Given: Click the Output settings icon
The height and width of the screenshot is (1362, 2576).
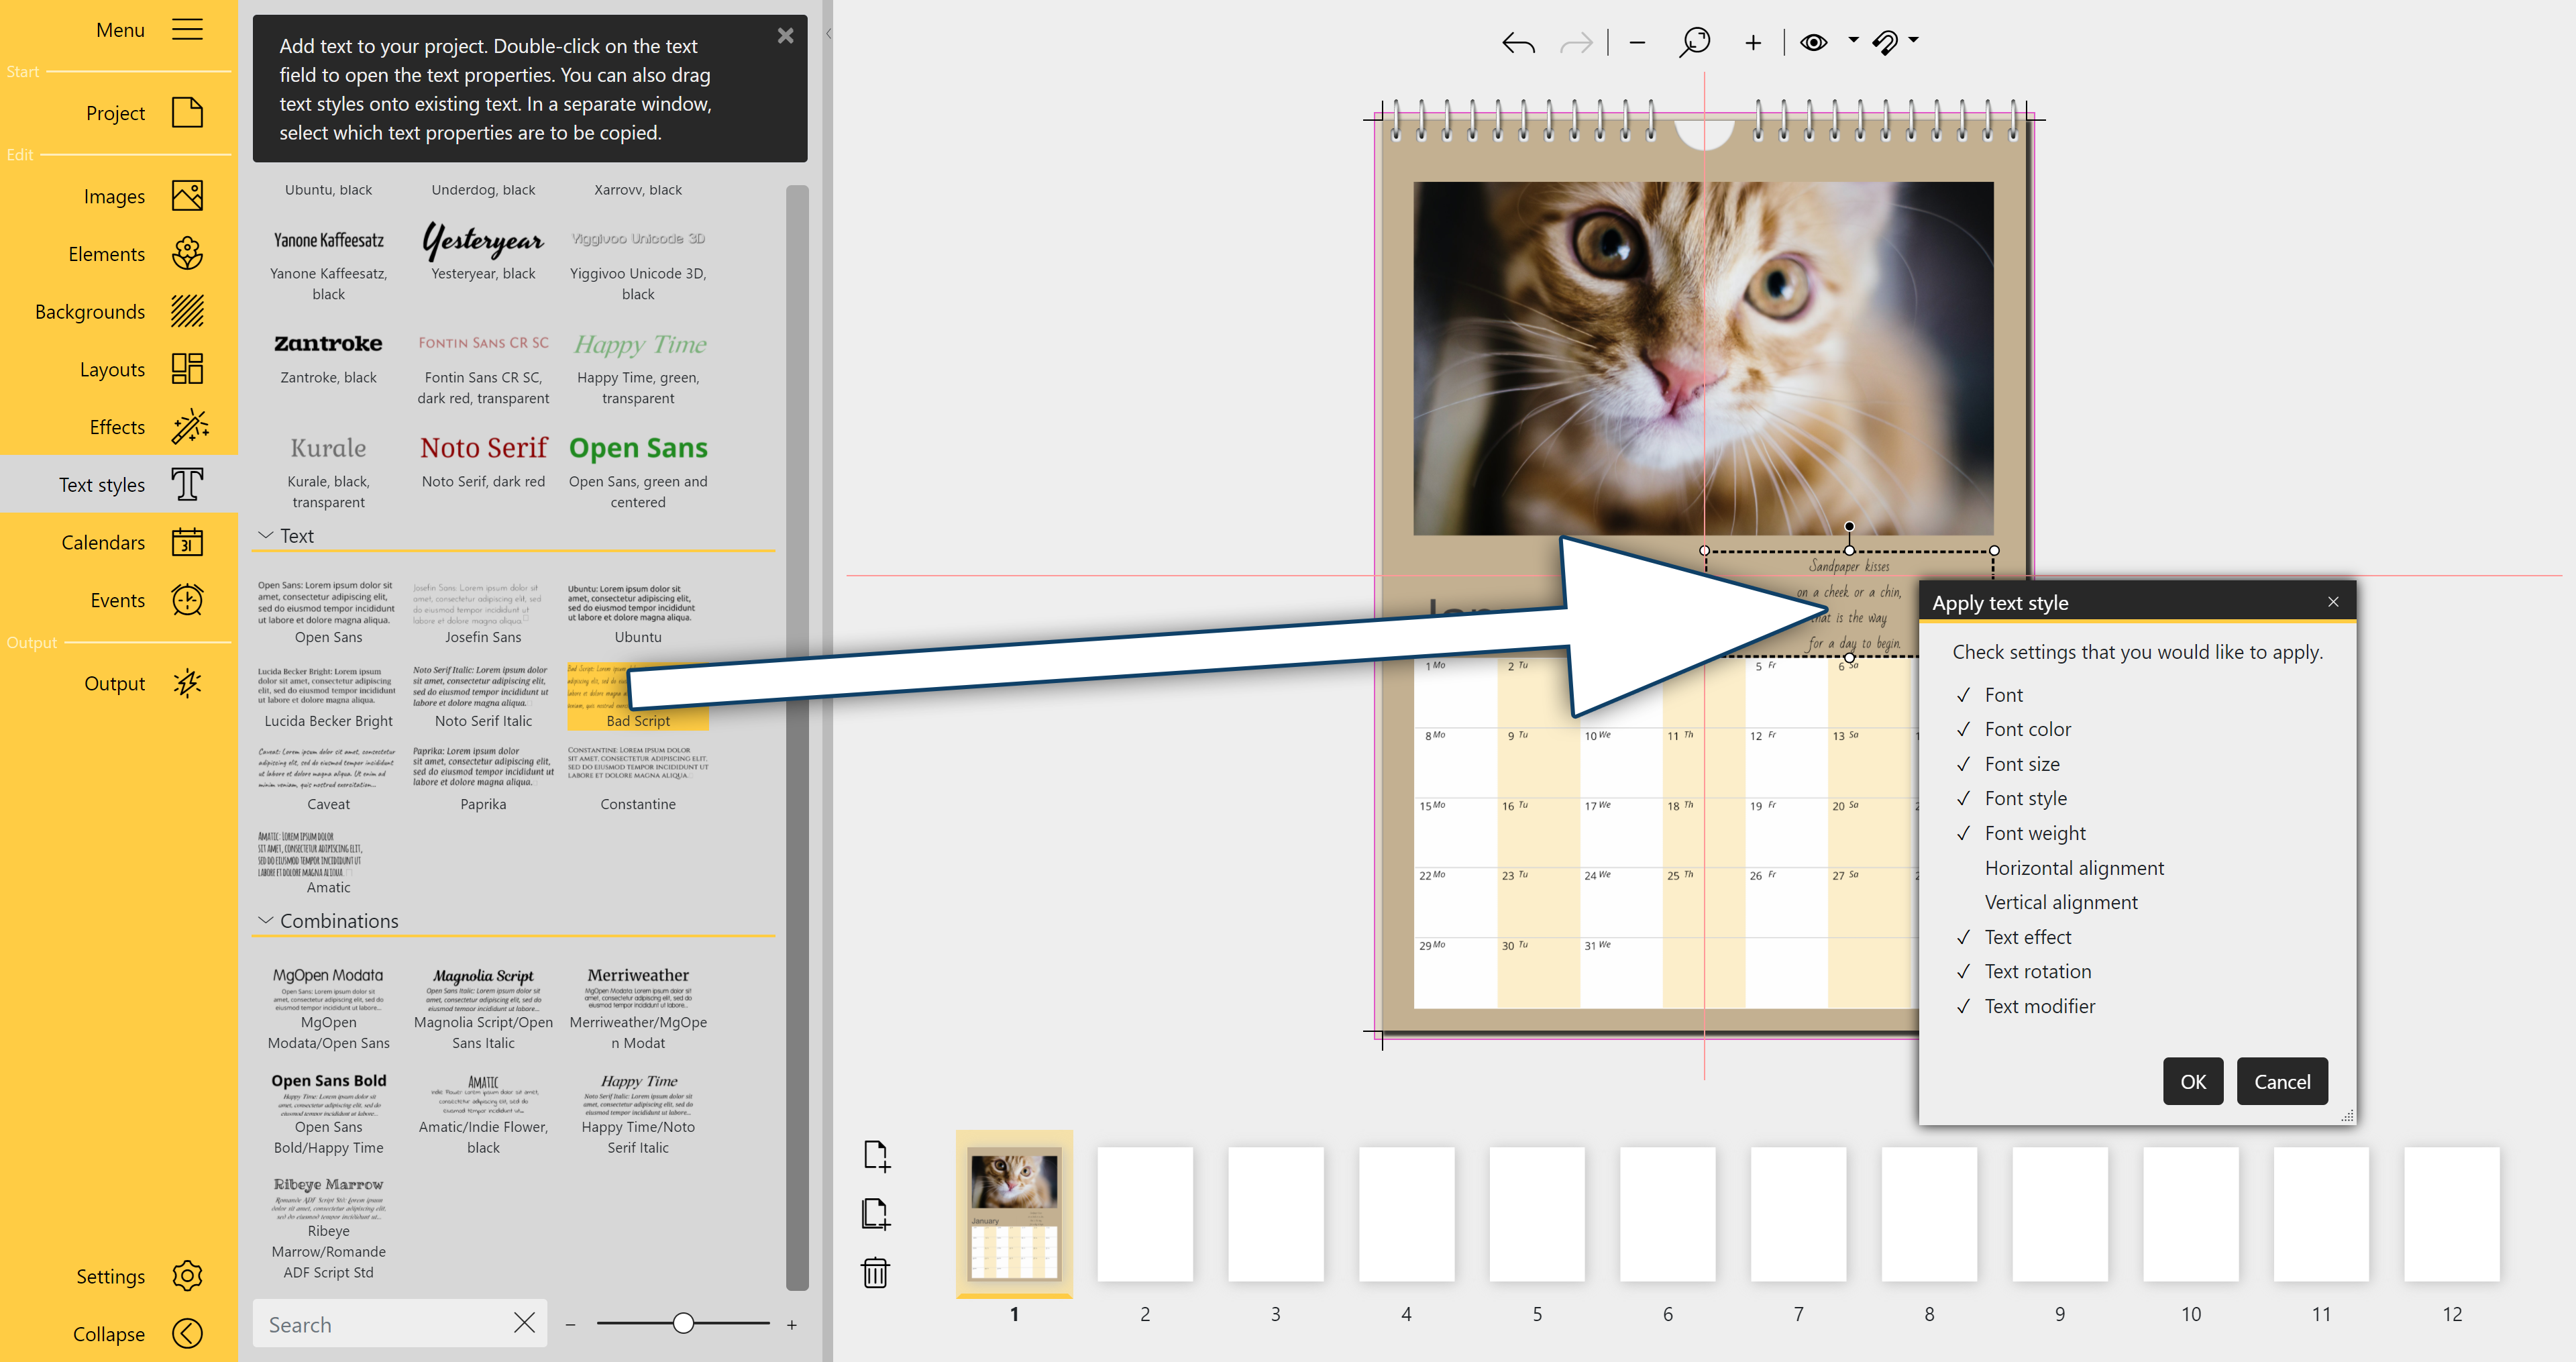Looking at the screenshot, I should tap(186, 682).
